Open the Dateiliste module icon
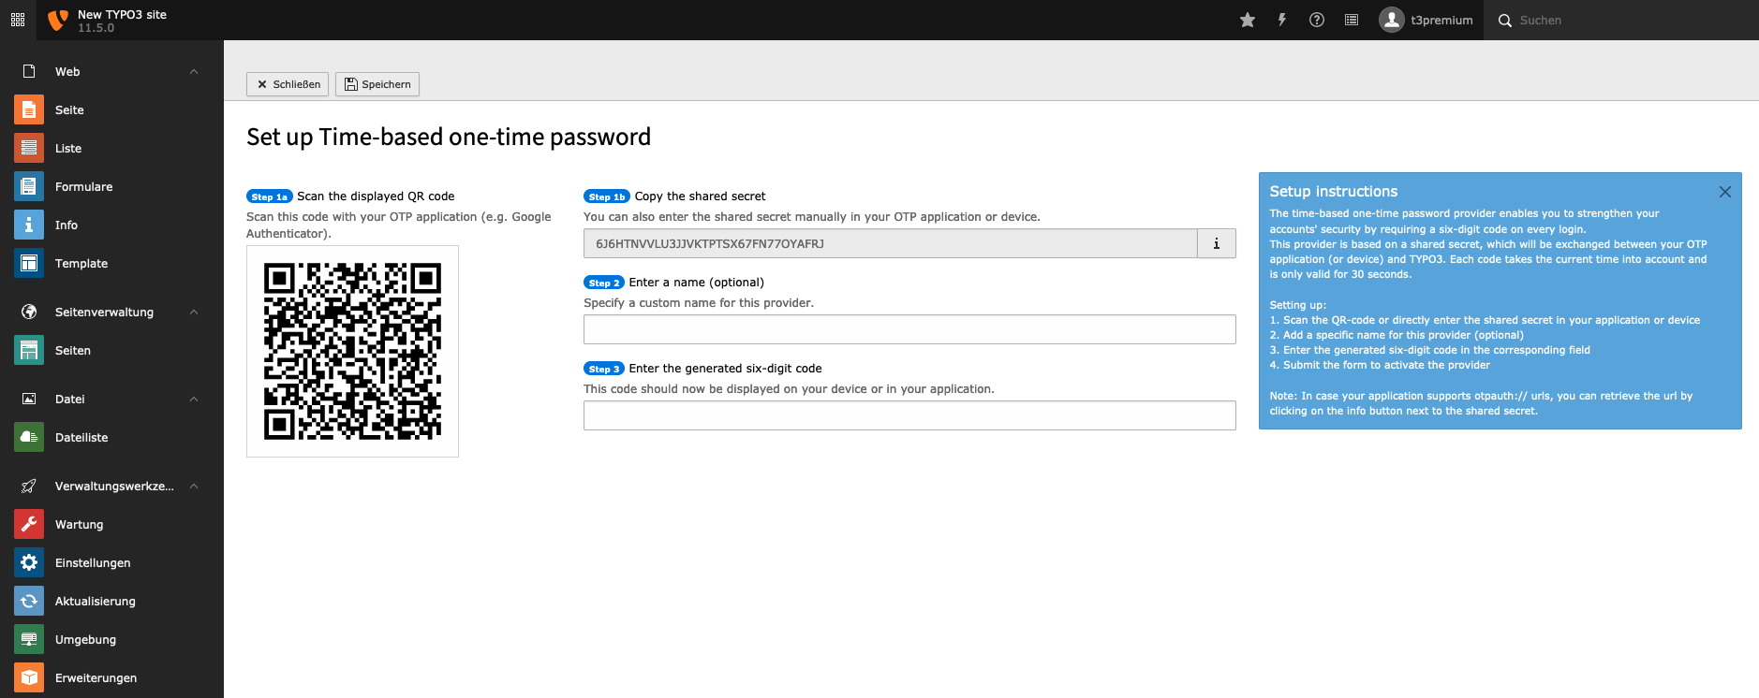Viewport: 1759px width, 698px height. pyautogui.click(x=29, y=437)
